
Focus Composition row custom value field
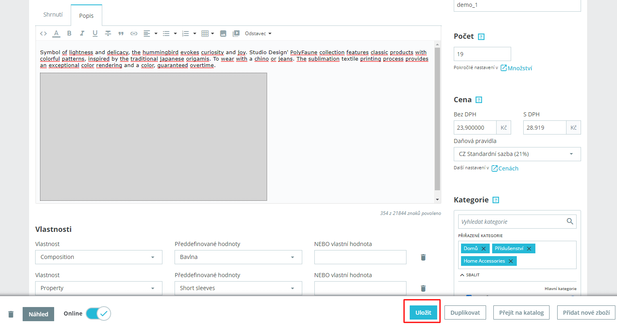tap(360, 257)
